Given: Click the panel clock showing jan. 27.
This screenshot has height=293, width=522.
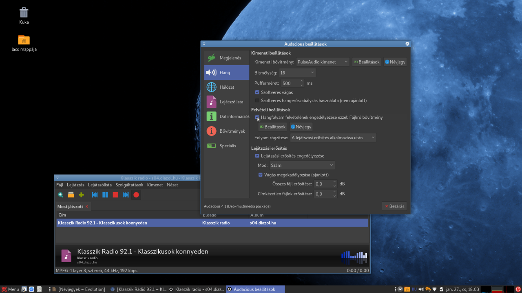Looking at the screenshot, I should coord(462,289).
